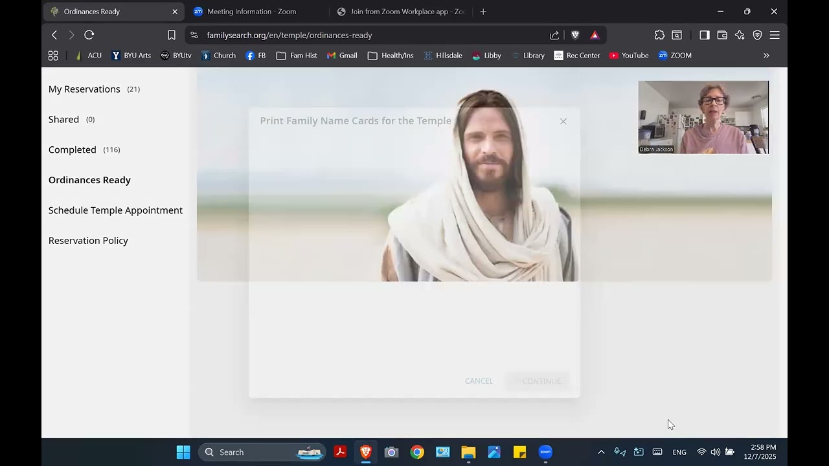The image size is (829, 466).
Task: Open the browser hamburger menu
Action: point(775,35)
